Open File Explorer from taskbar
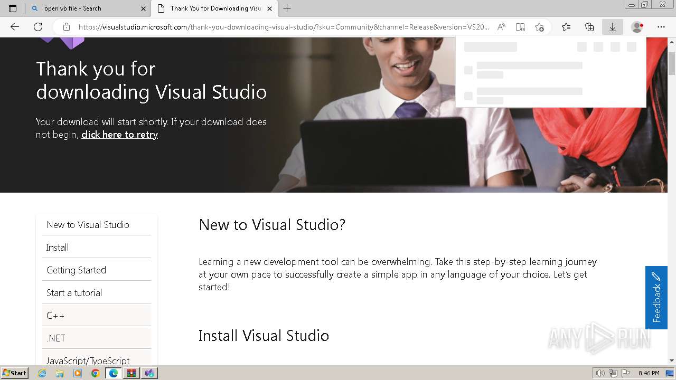This screenshot has height=380, width=676. (x=60, y=373)
